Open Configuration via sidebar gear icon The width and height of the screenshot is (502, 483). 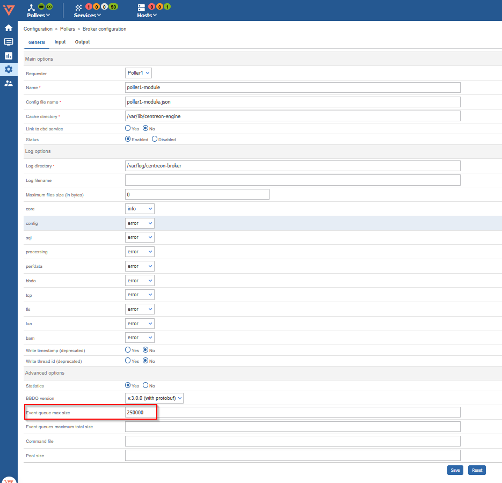coord(9,69)
